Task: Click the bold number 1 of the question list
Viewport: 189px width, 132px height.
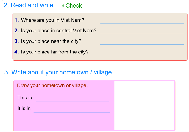Action: coord(17,20)
